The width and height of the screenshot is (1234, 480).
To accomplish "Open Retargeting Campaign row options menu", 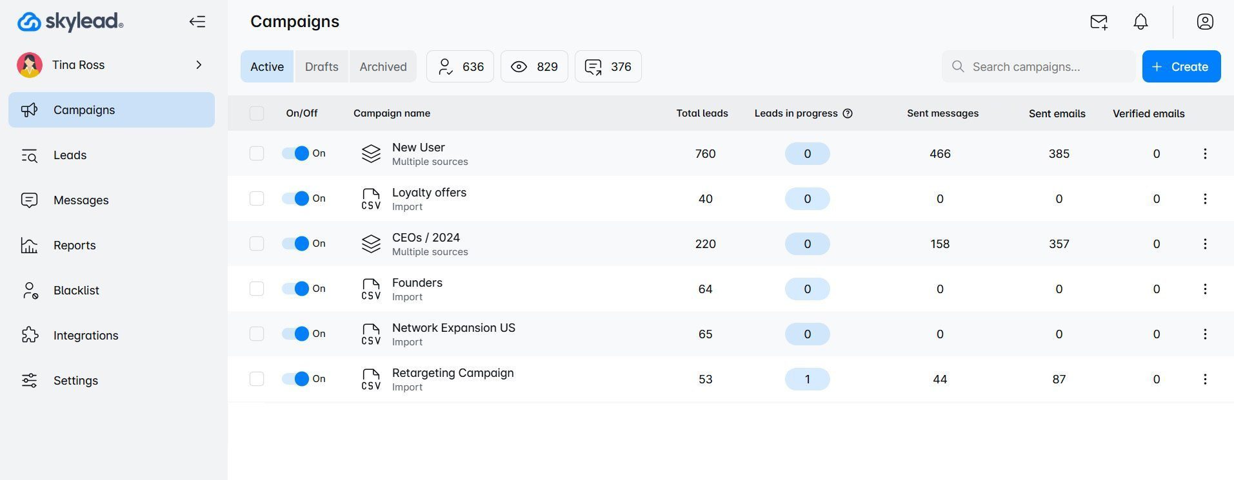I will click(x=1205, y=379).
